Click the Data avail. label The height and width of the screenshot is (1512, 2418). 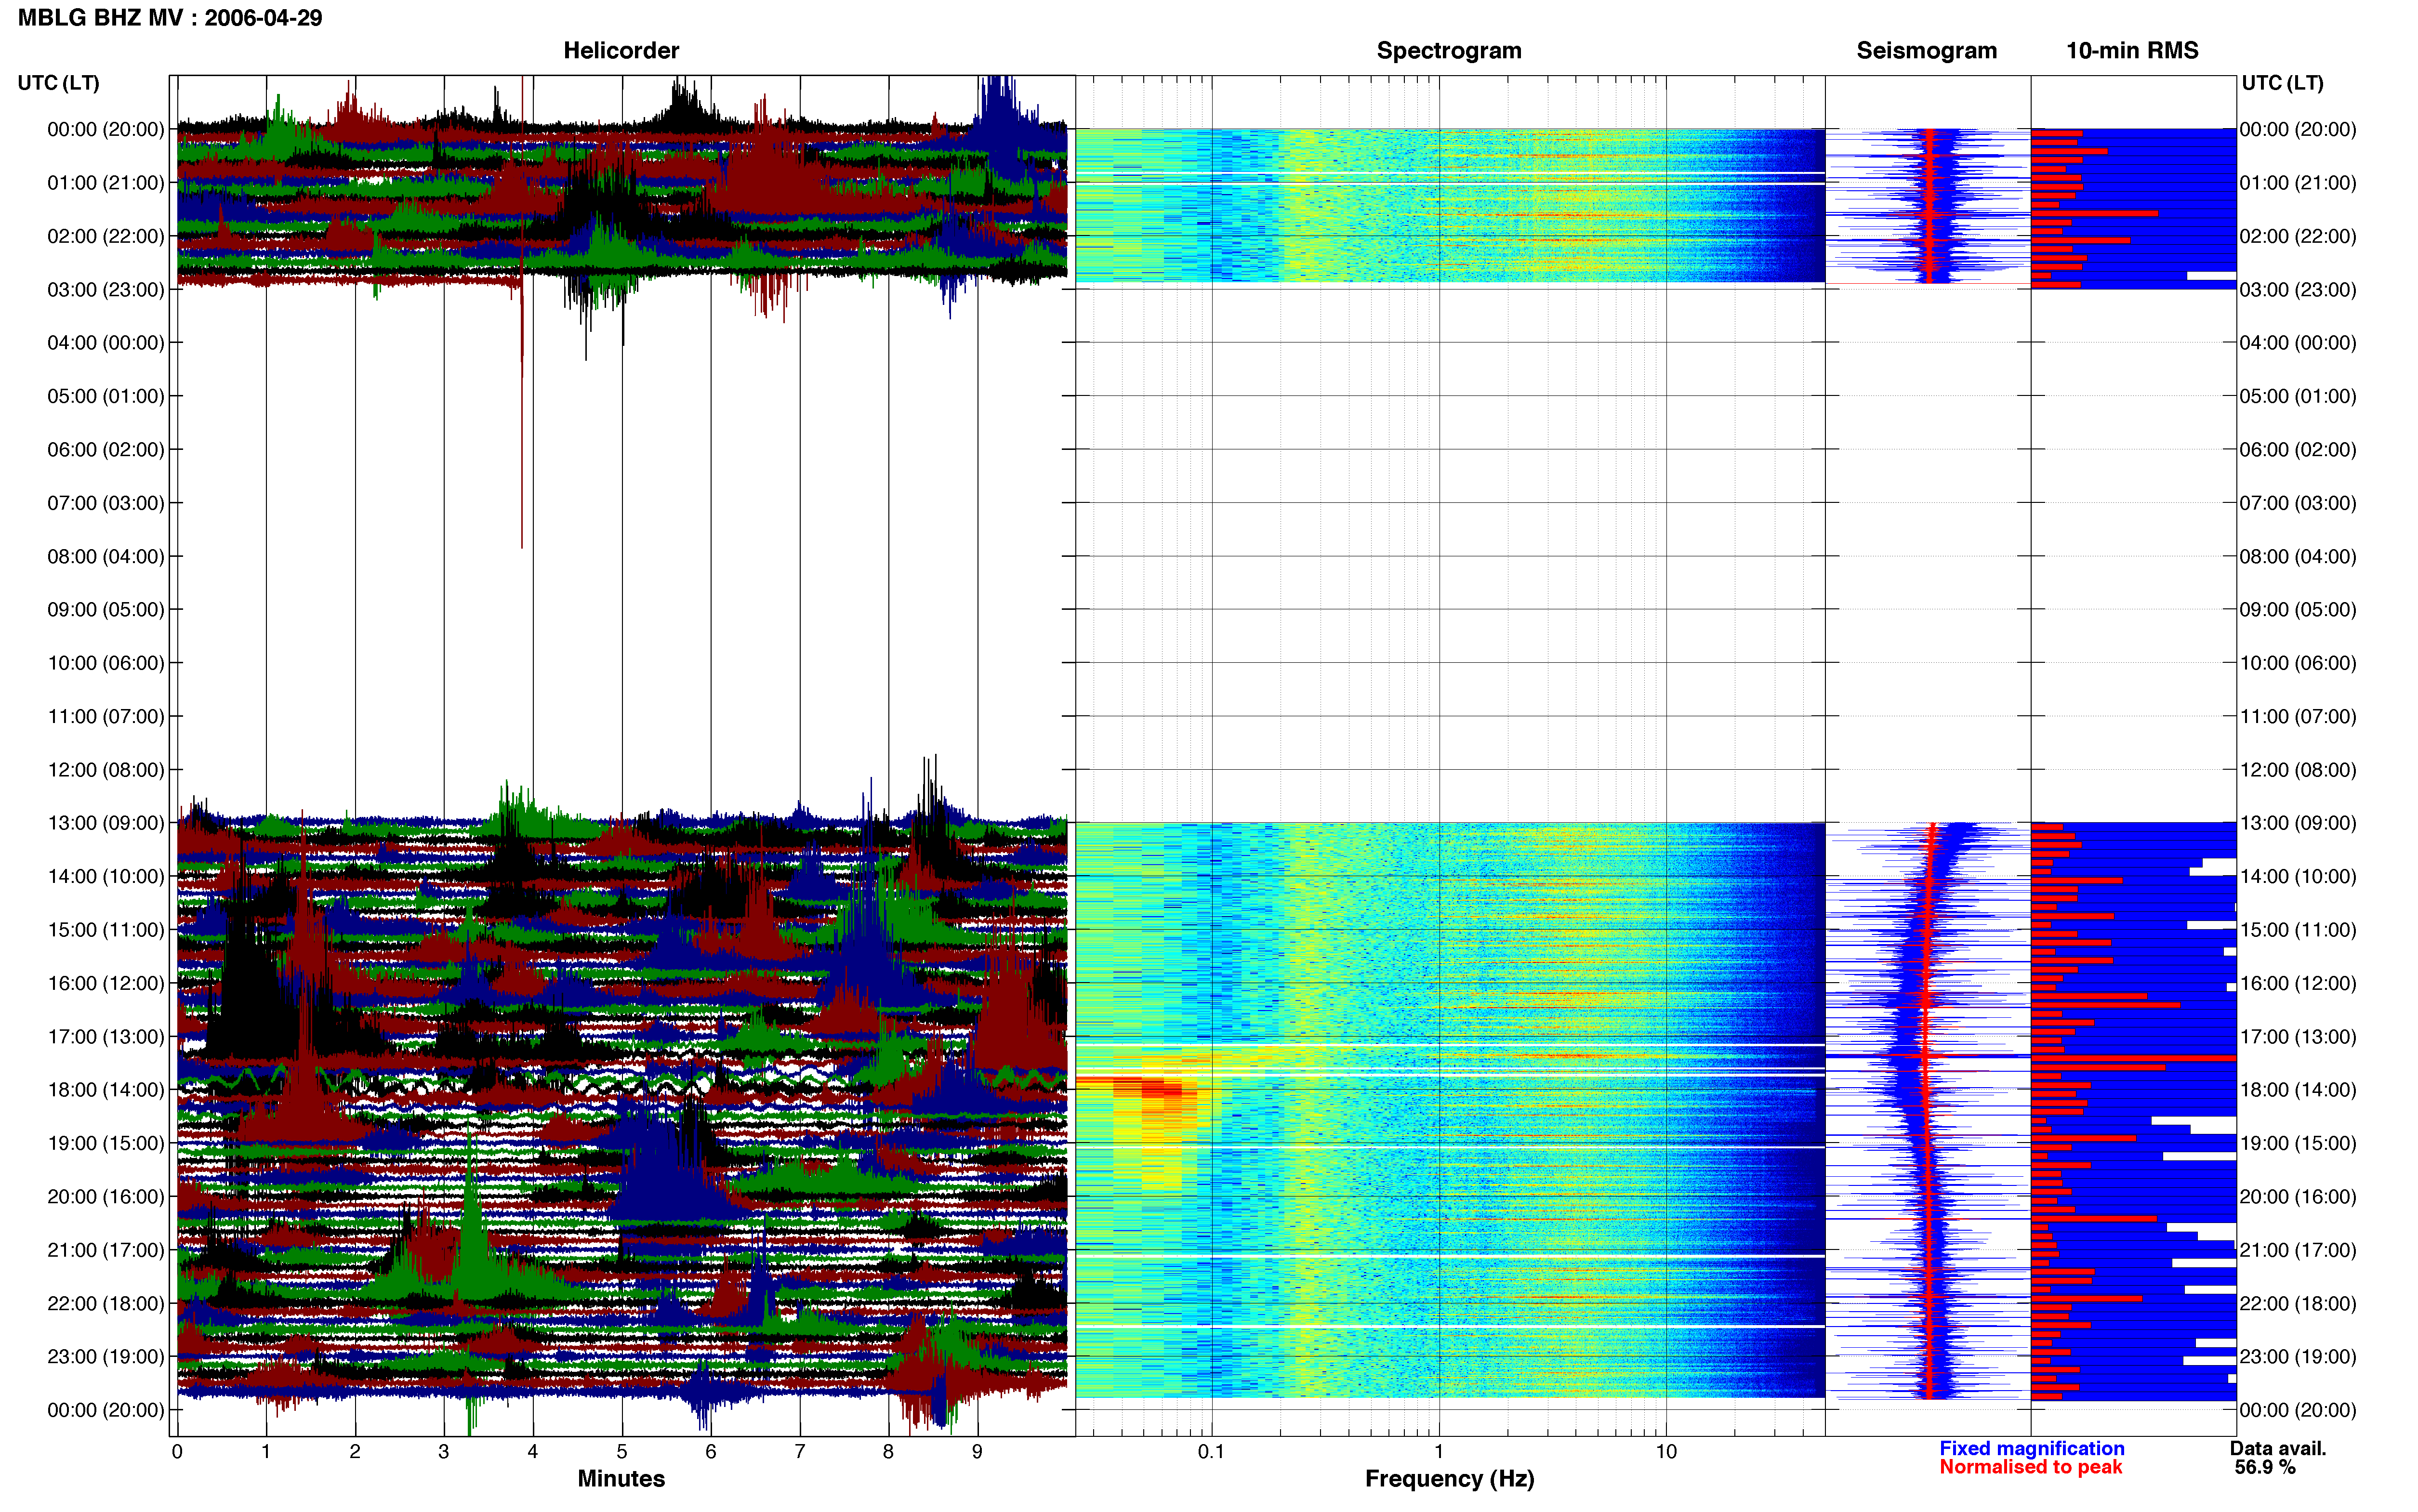tap(2278, 1448)
